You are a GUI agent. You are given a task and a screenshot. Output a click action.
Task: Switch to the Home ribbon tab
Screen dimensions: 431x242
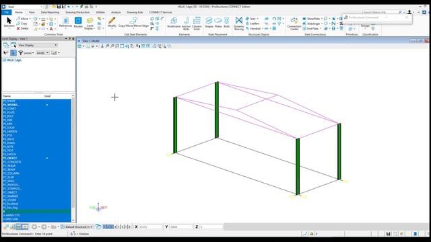[19, 12]
